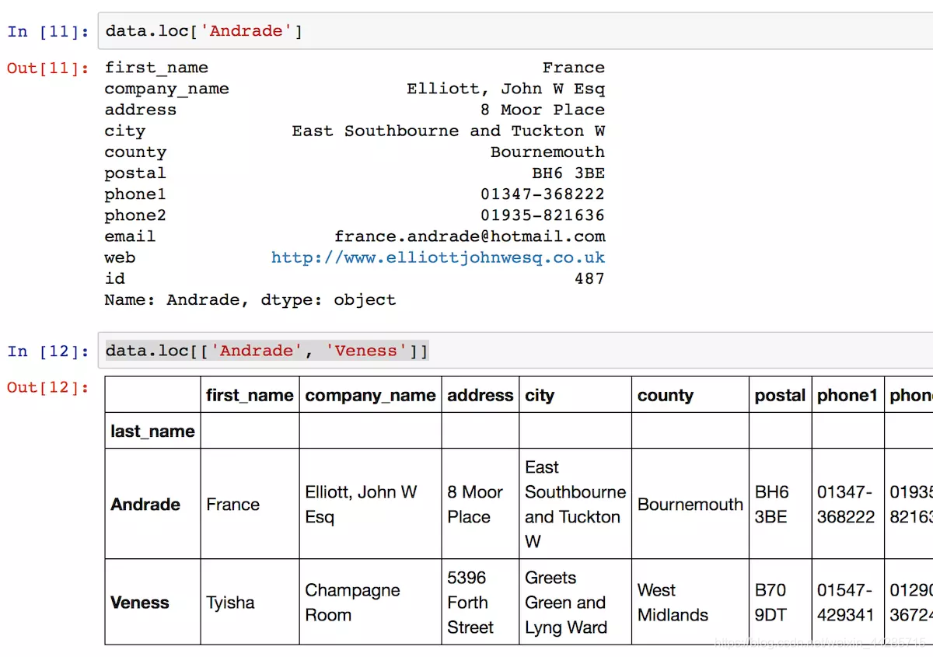Click the Champagne Room cell
This screenshot has height=657, width=933.
coord(370,602)
